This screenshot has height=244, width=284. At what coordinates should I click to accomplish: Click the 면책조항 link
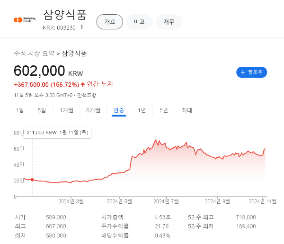coord(87,95)
